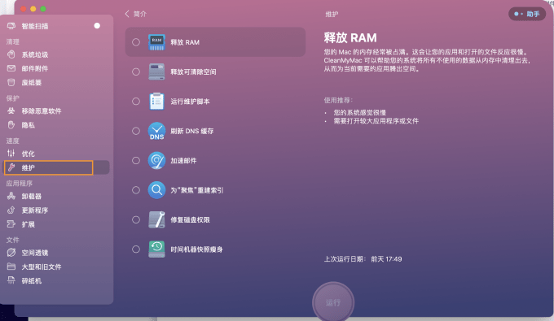Click the white indicator dot beside 智能扫描
This screenshot has height=321, width=554.
click(x=97, y=26)
